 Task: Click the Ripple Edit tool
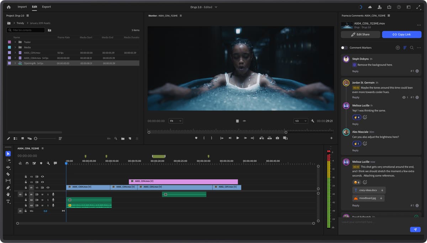(8, 167)
